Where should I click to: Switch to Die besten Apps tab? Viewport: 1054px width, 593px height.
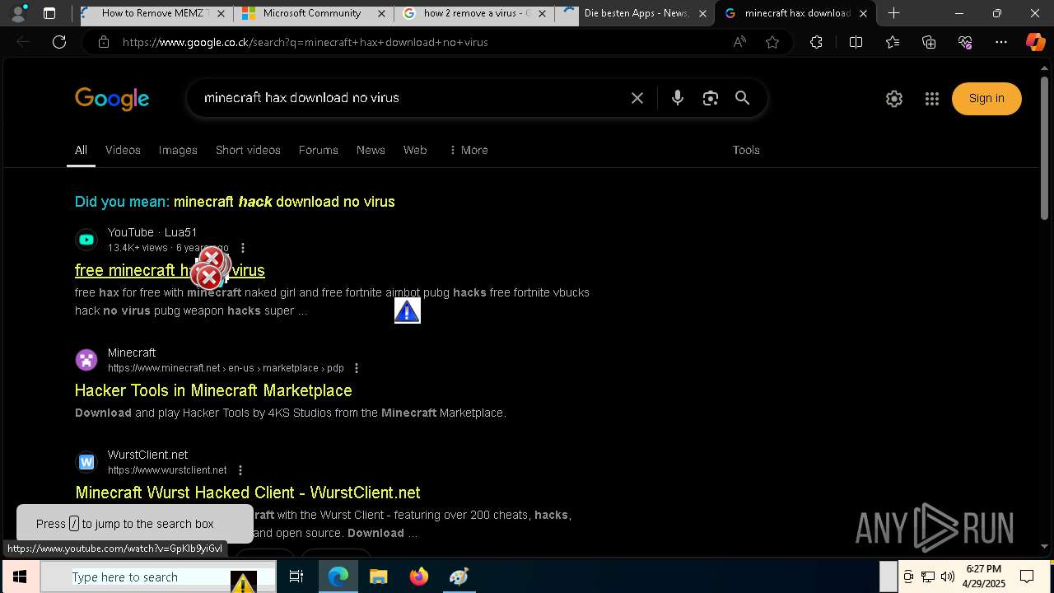click(x=634, y=13)
